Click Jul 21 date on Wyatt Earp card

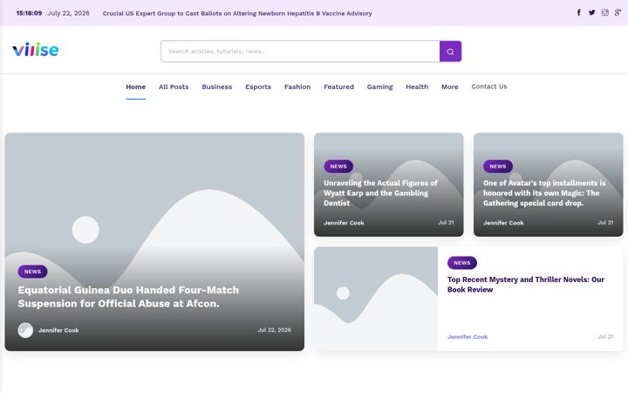446,222
